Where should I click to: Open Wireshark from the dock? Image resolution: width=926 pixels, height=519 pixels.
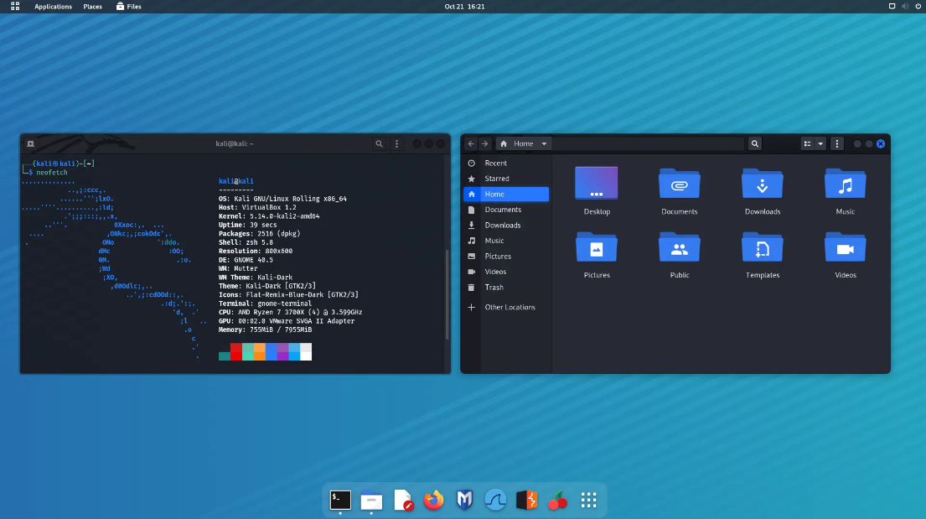click(495, 501)
